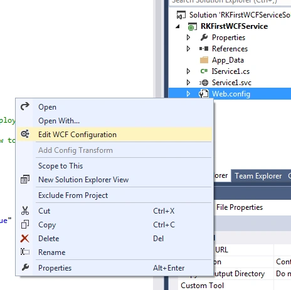
Task: Select the App_Data folder
Action: coord(228,60)
